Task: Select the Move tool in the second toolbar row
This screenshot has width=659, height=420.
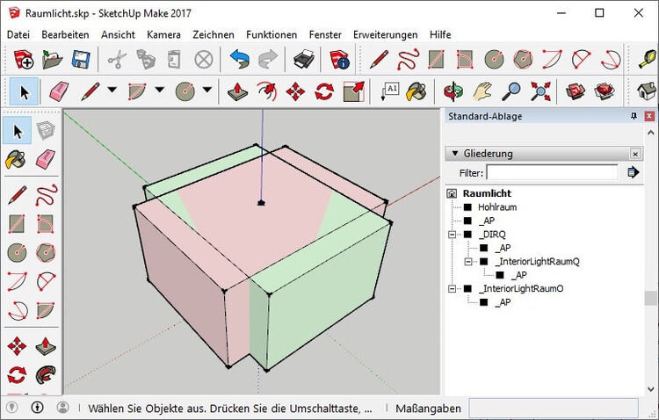Action: pos(295,91)
